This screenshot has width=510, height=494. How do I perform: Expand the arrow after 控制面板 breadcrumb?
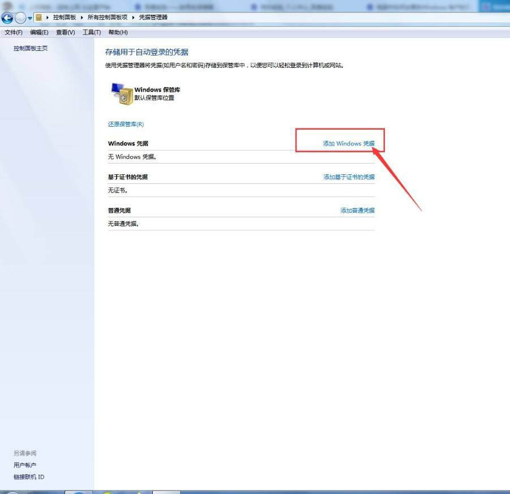(82, 18)
